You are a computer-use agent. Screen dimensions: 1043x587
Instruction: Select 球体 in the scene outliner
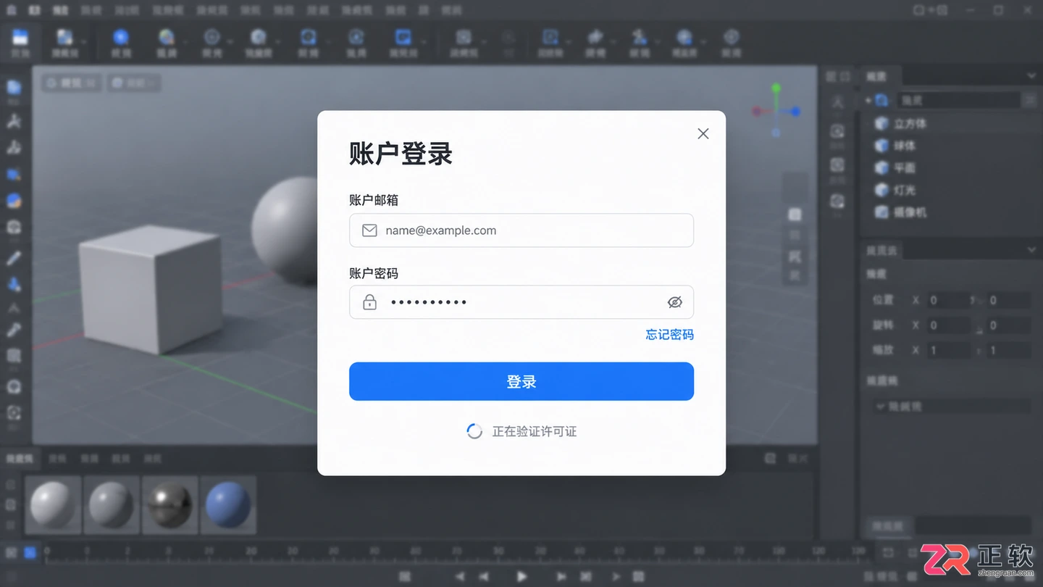tap(905, 146)
